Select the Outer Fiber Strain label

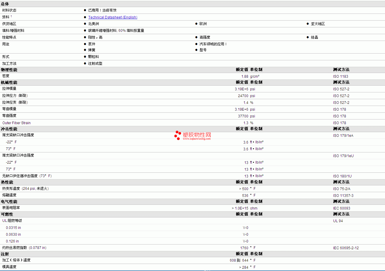coord(16,123)
